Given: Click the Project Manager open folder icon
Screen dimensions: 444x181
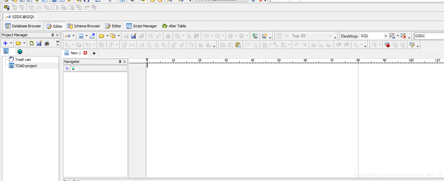Looking at the screenshot, I should pos(18,43).
